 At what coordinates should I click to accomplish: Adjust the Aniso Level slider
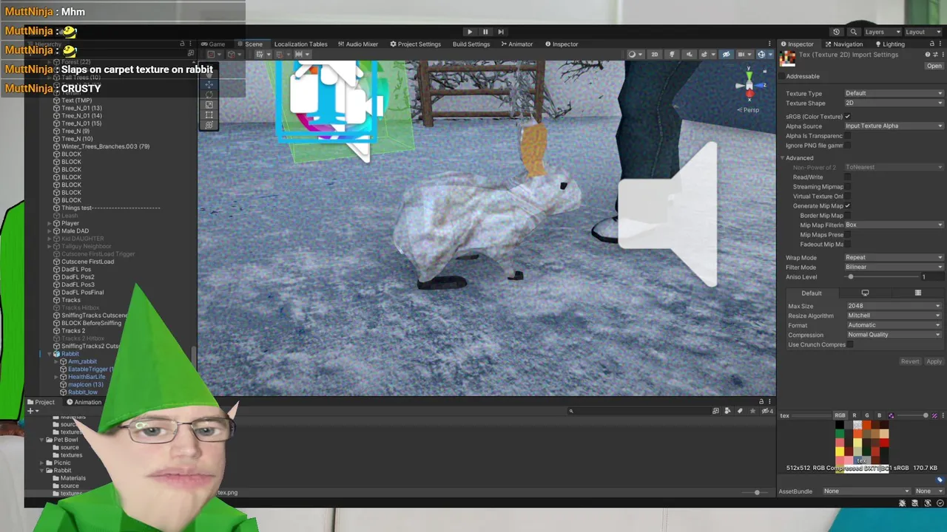(x=881, y=277)
